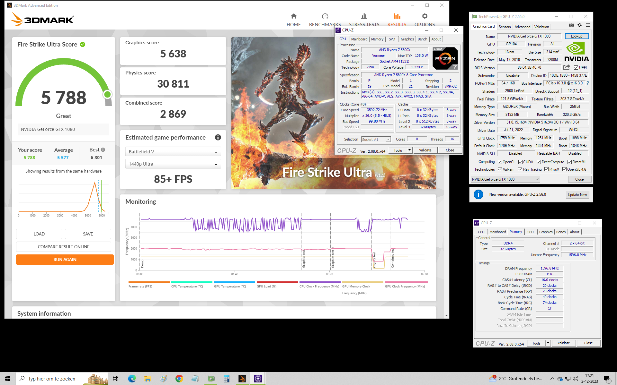
Task: Toggle OpenCL checkbox in GPU-Z
Action: pos(500,162)
